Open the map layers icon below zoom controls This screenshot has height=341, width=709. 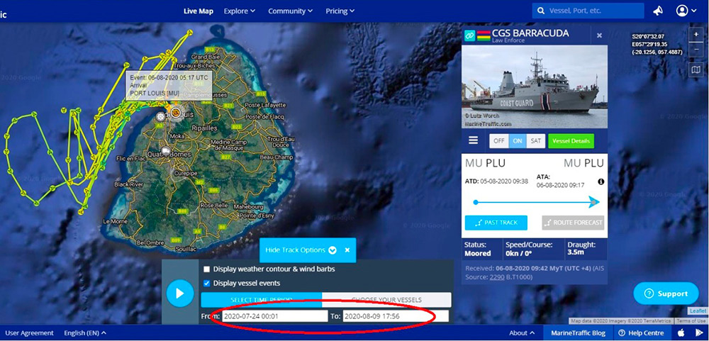tap(696, 69)
